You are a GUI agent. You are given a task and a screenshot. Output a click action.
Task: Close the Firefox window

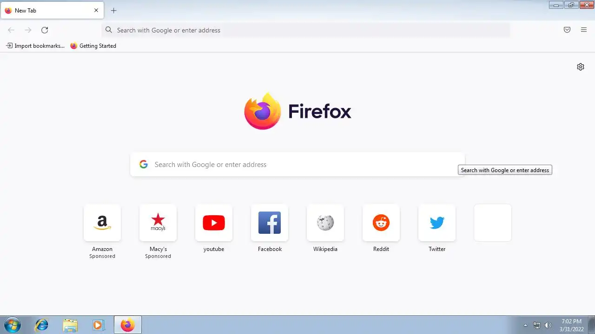(587, 5)
